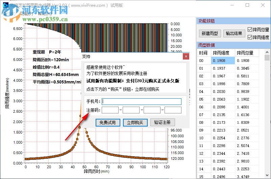Click the scroll up arrow of data table
This screenshot has width=271, height=179.
[267, 52]
